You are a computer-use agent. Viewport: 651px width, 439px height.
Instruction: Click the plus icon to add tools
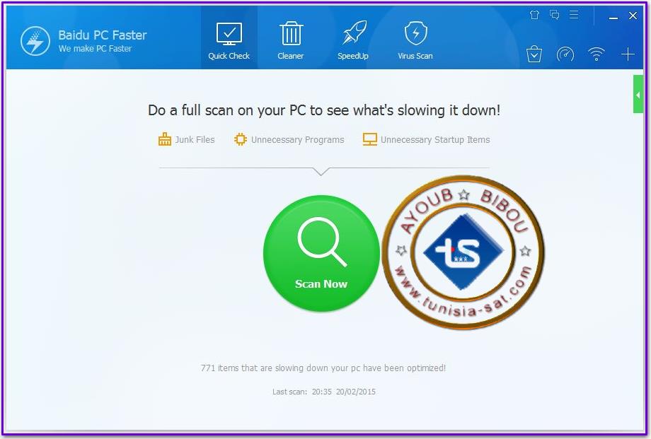pos(628,54)
